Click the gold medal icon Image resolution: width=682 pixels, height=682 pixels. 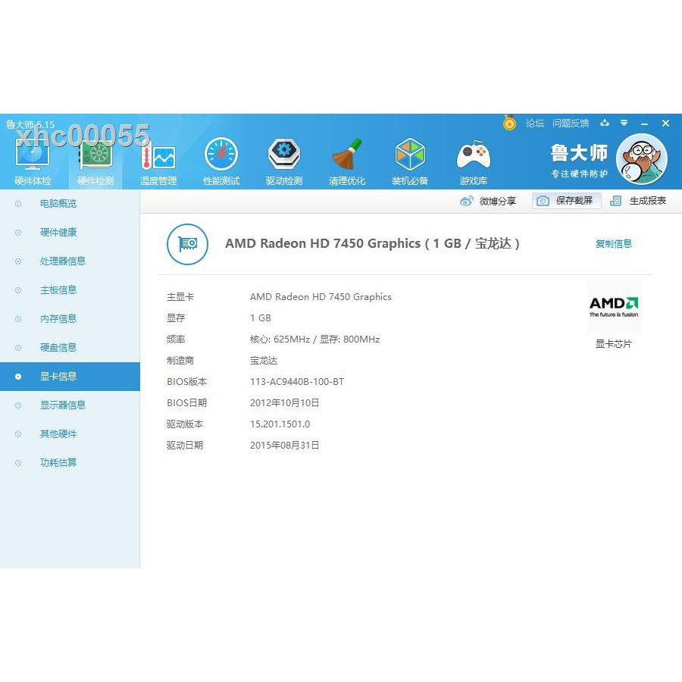pyautogui.click(x=509, y=123)
